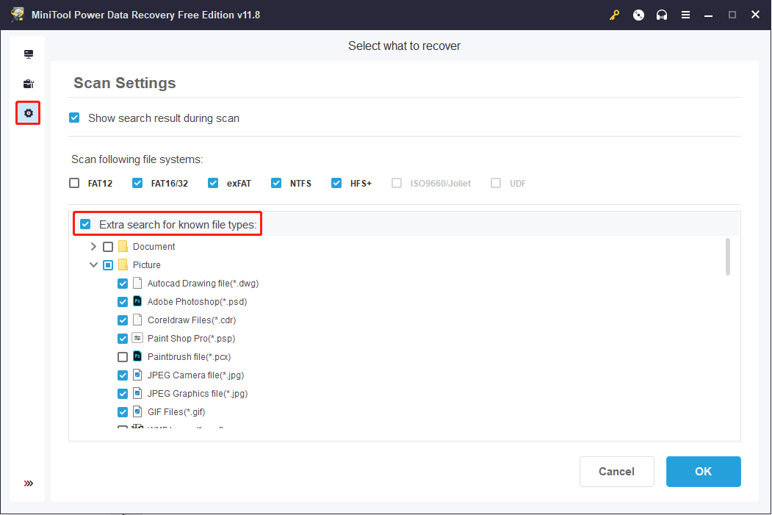Enable the FAT12 file system checkbox
The image size is (772, 515).
tap(74, 182)
